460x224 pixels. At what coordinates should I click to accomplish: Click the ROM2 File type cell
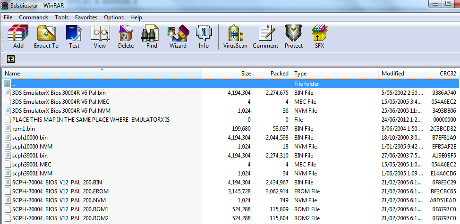coord(307,218)
